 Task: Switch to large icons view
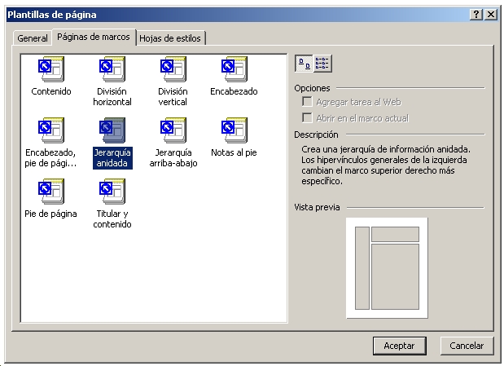click(x=304, y=64)
